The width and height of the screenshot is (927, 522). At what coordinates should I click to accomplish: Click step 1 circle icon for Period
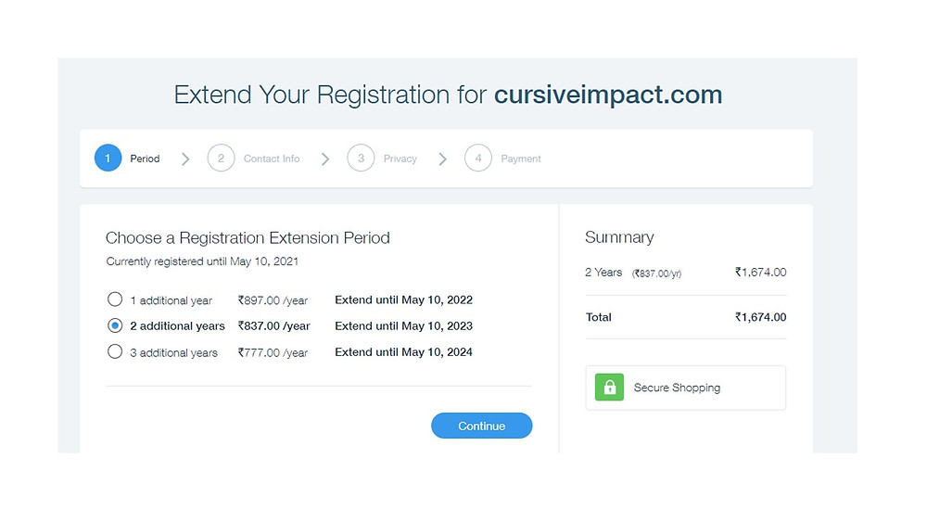click(108, 159)
